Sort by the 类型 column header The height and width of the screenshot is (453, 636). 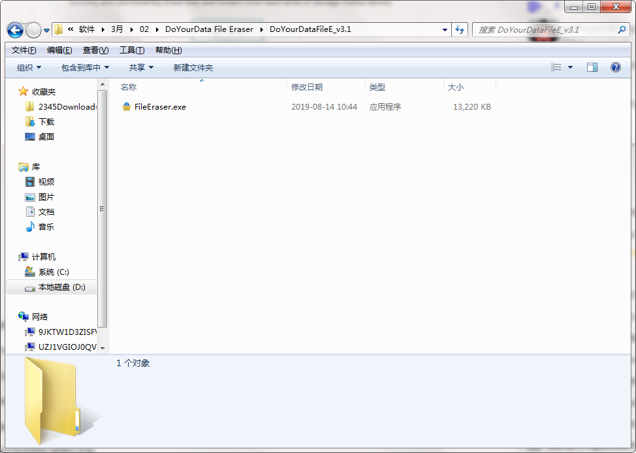pyautogui.click(x=377, y=87)
